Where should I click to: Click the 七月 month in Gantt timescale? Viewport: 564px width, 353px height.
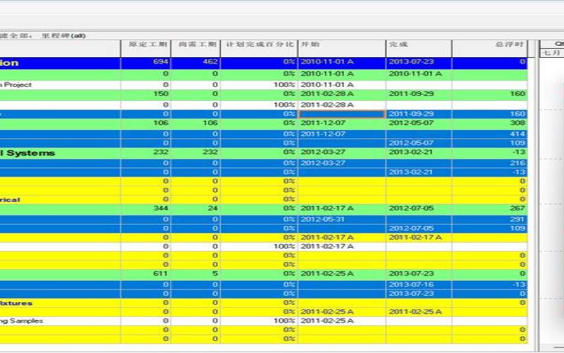tap(551, 53)
